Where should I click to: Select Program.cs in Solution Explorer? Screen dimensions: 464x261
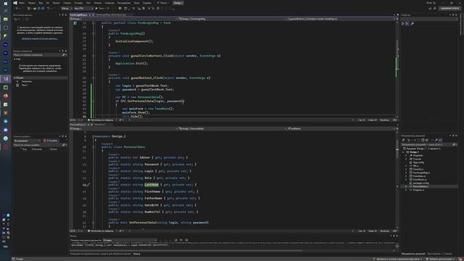click(418, 190)
